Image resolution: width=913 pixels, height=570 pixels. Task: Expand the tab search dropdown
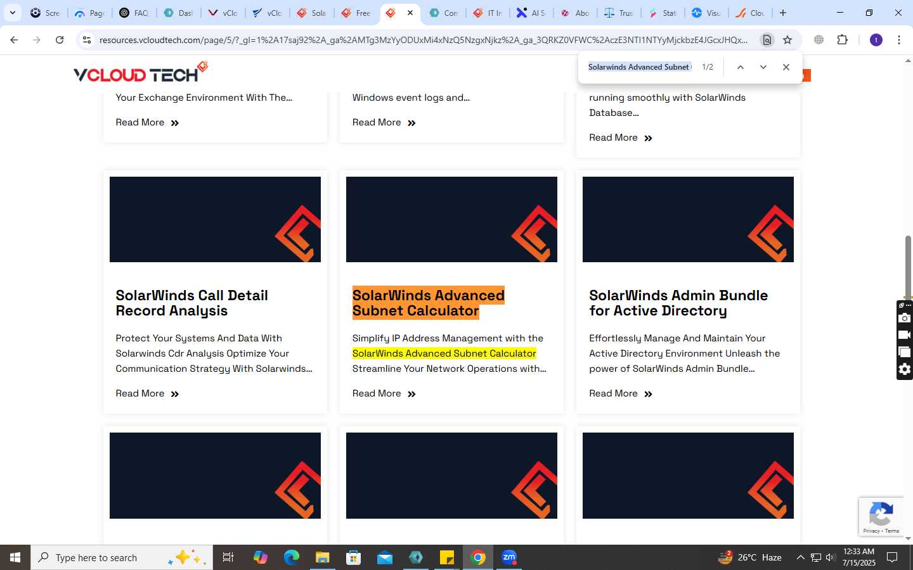click(x=12, y=13)
